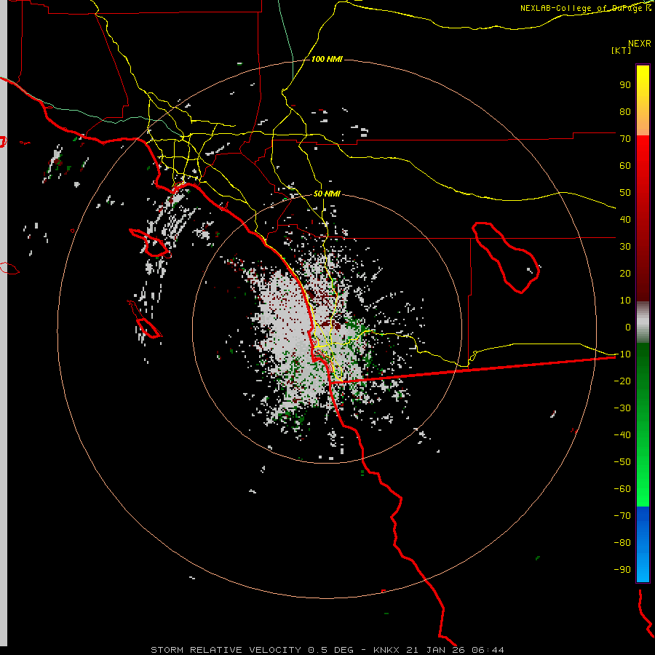
Task: Click the "-80" scale value
Action: click(622, 543)
